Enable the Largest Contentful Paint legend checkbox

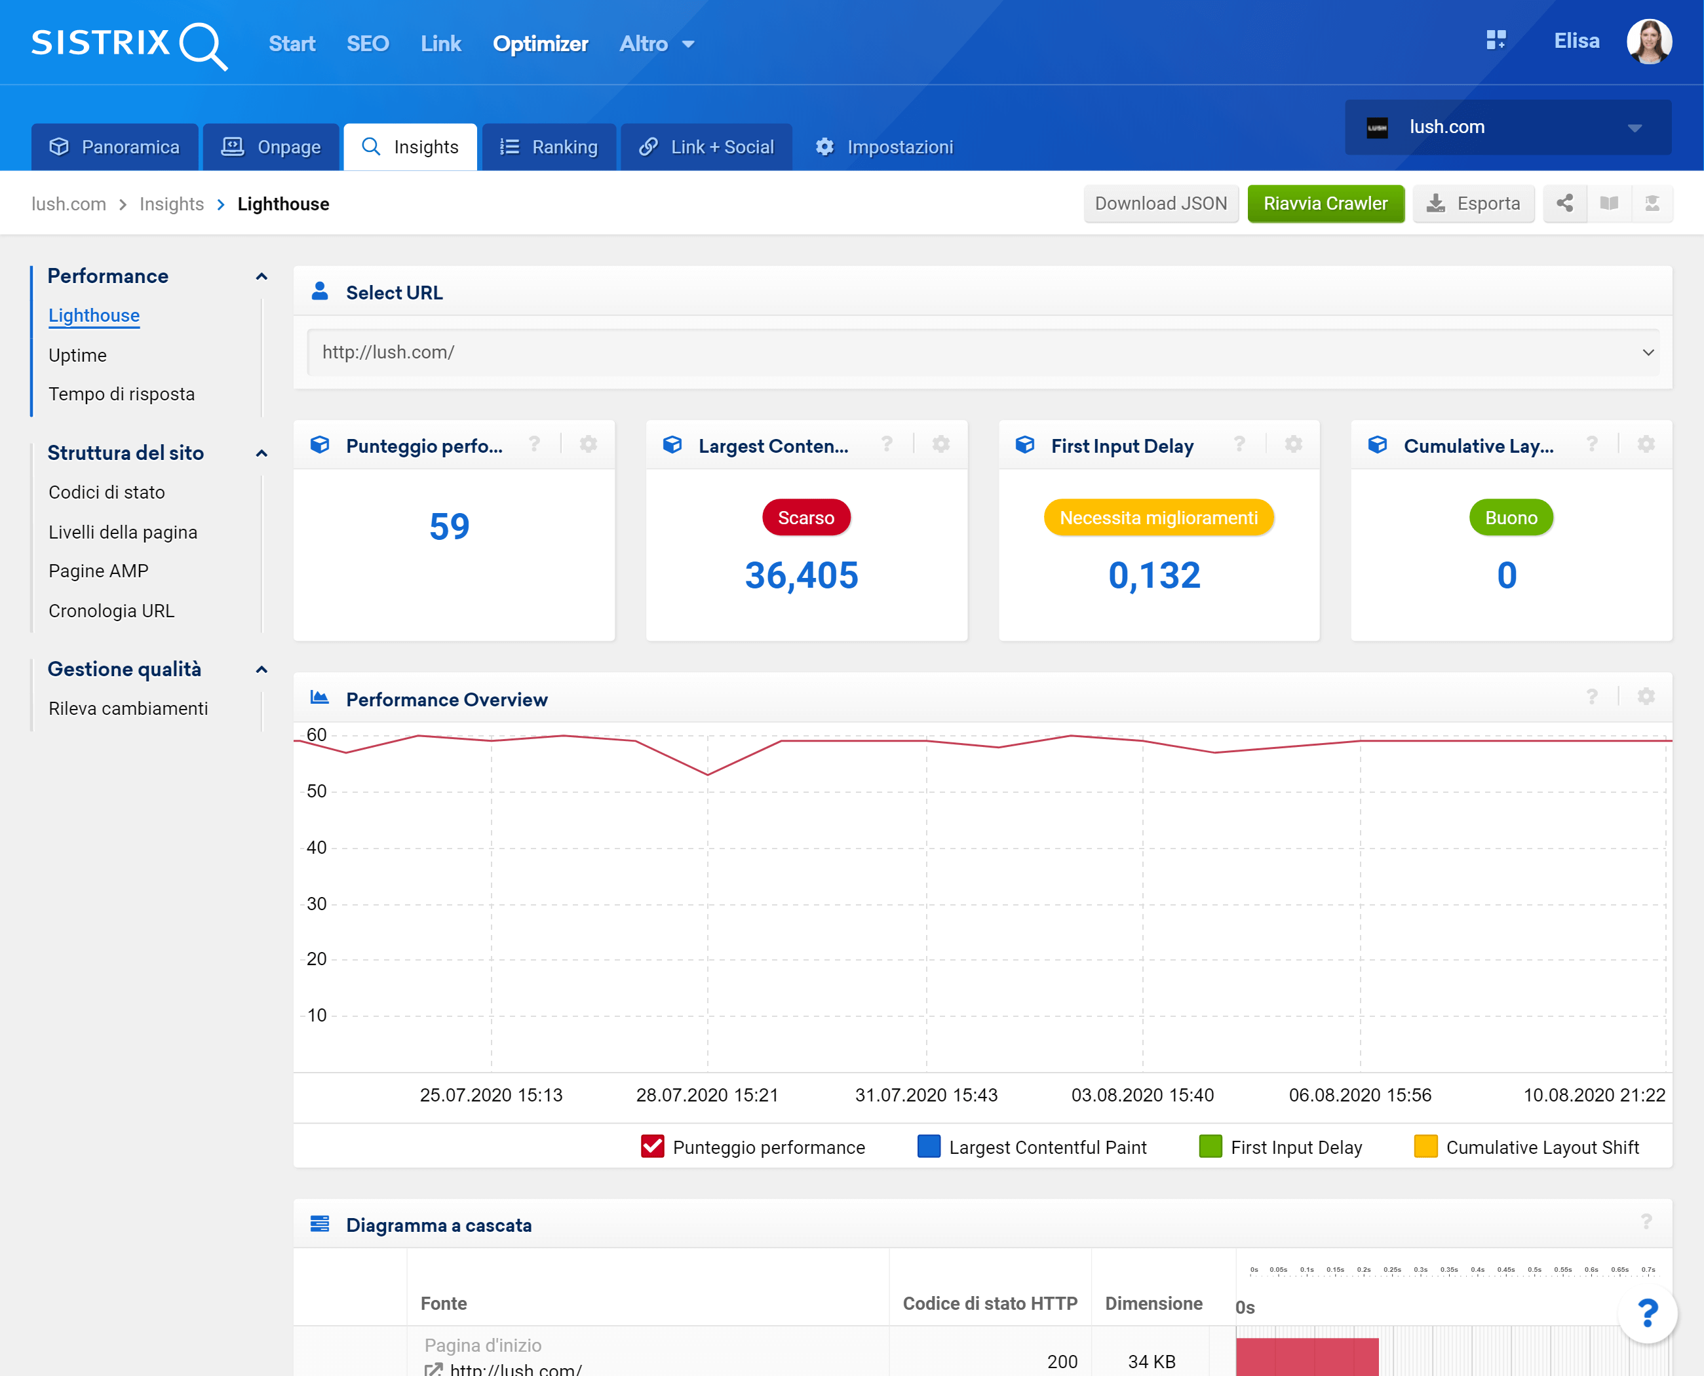[929, 1146]
